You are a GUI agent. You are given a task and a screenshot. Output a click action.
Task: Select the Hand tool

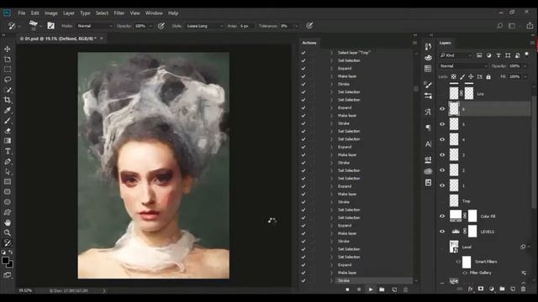(x=8, y=222)
